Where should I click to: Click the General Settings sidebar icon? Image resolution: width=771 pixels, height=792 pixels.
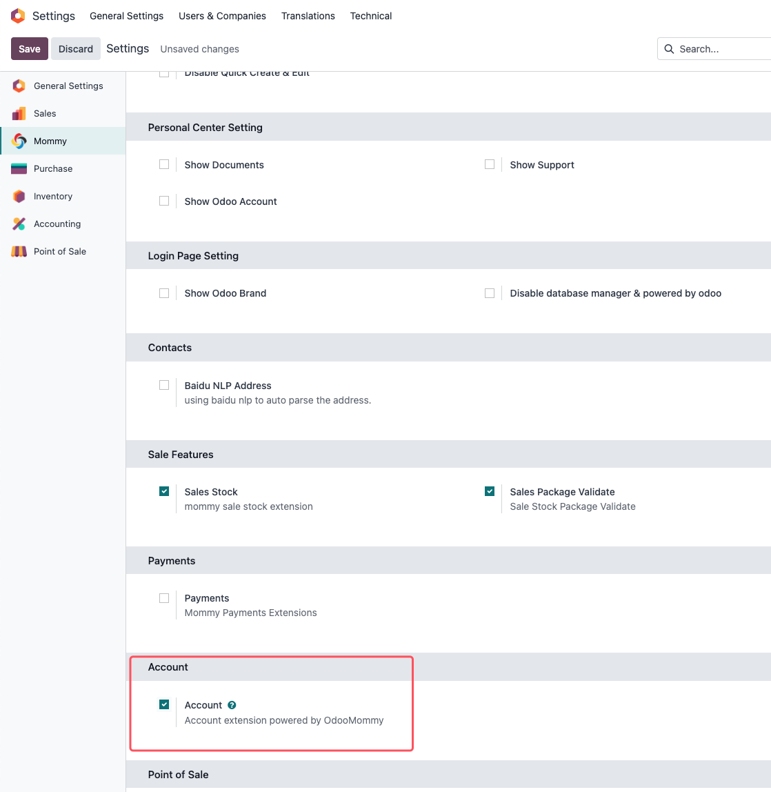click(19, 86)
